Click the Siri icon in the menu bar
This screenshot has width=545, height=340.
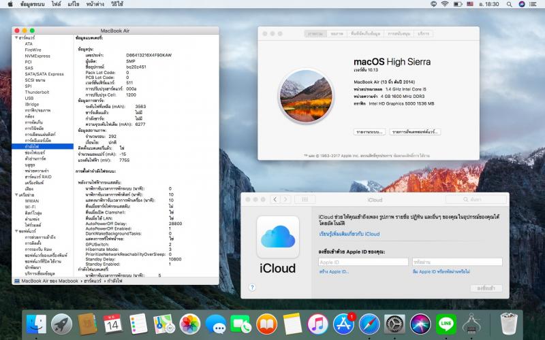(521, 4)
